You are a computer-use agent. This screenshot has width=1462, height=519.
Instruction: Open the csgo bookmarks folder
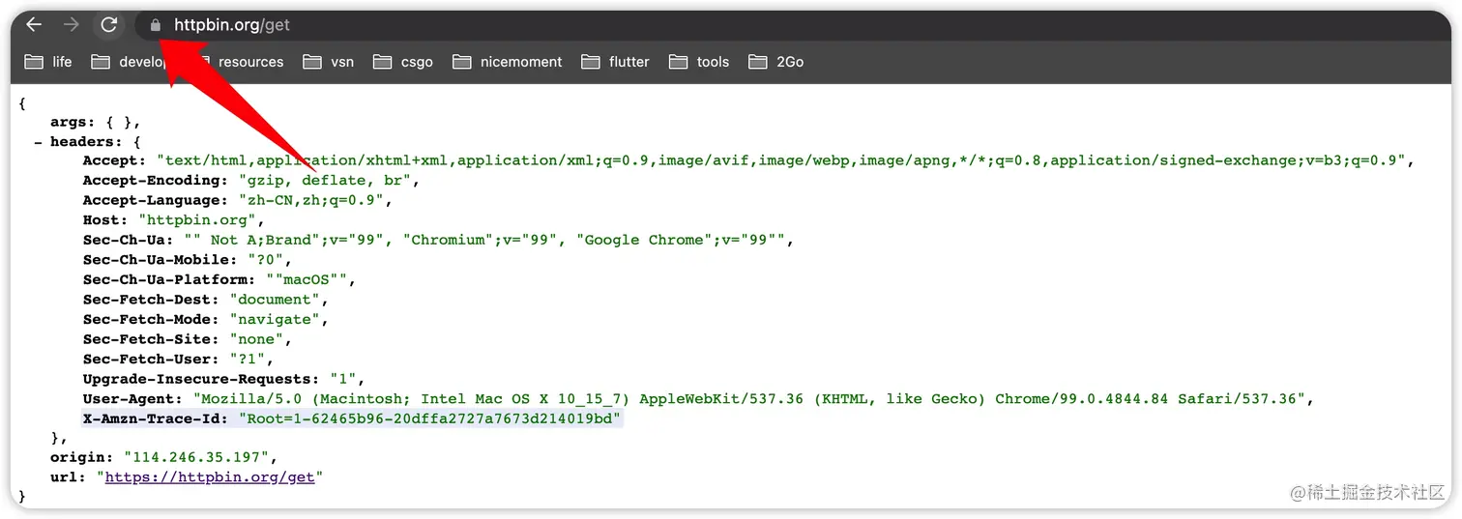point(403,62)
